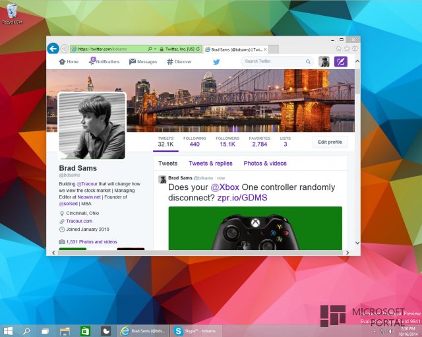Open the Followers 15.1K list
422x337 pixels.
pos(227,142)
